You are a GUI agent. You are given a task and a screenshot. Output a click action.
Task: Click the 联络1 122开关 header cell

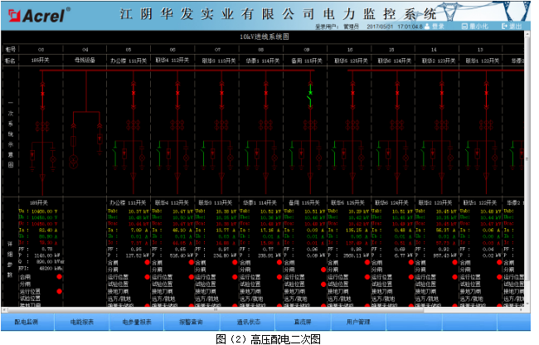483,61
